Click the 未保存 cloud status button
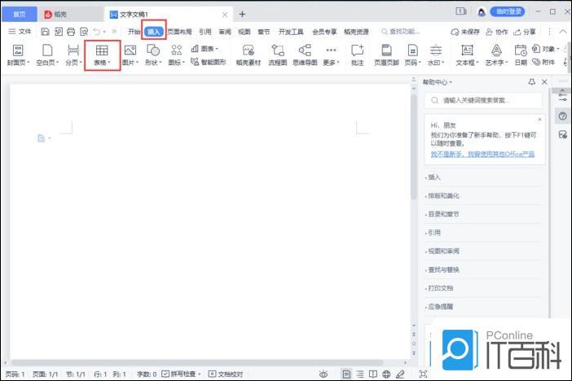 click(465, 32)
